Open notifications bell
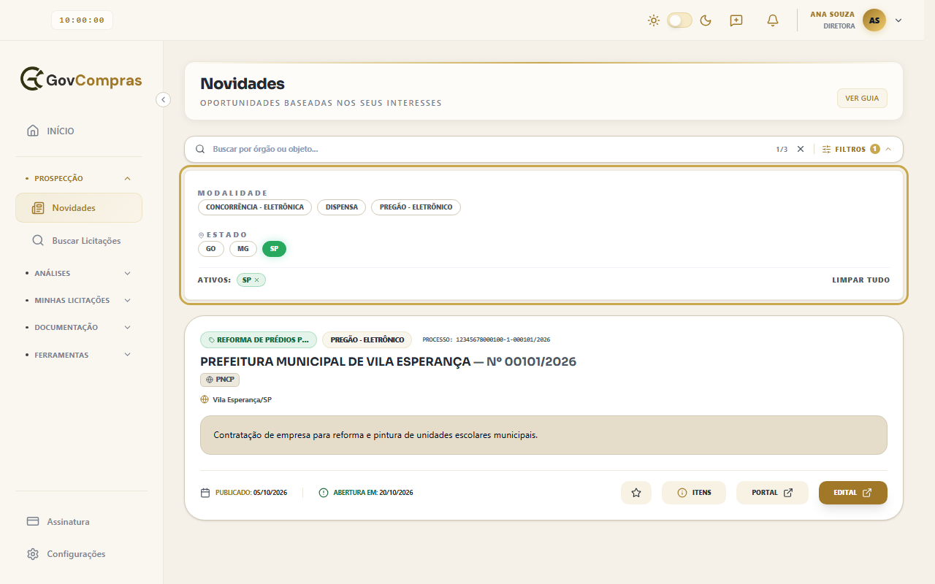Screen dimensions: 935x584 (x=773, y=20)
